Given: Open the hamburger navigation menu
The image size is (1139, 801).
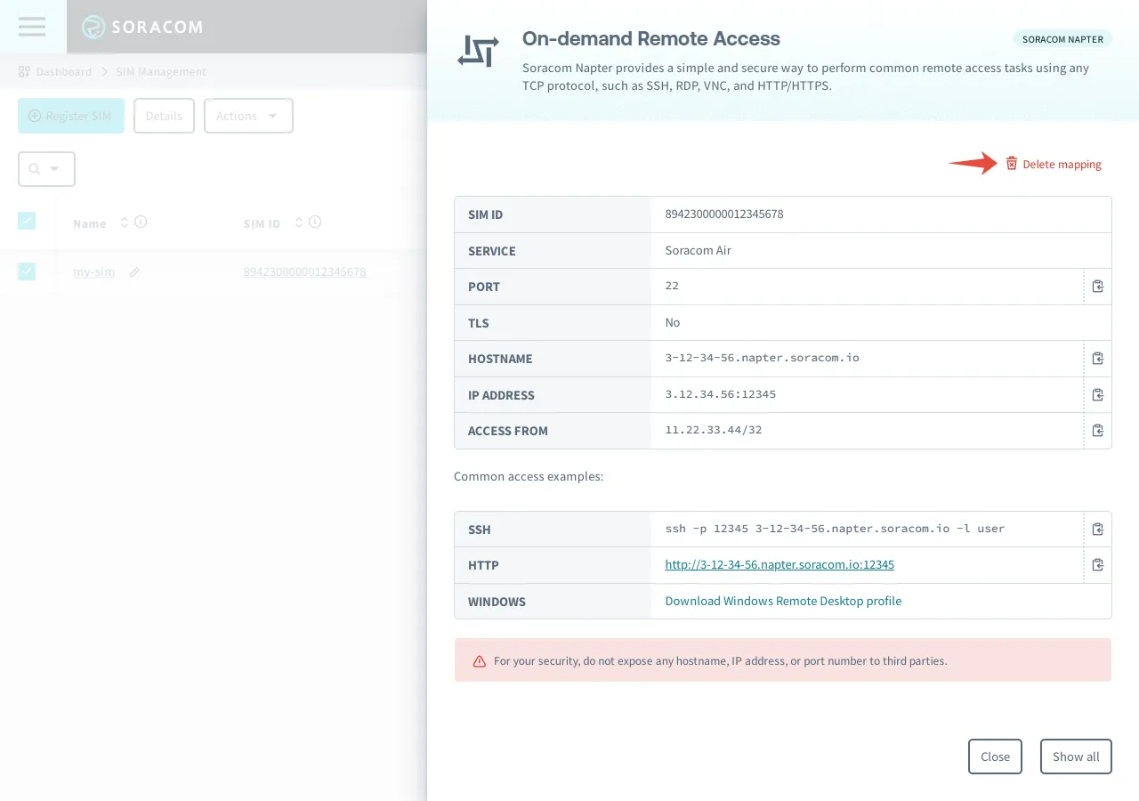Looking at the screenshot, I should 32,27.
